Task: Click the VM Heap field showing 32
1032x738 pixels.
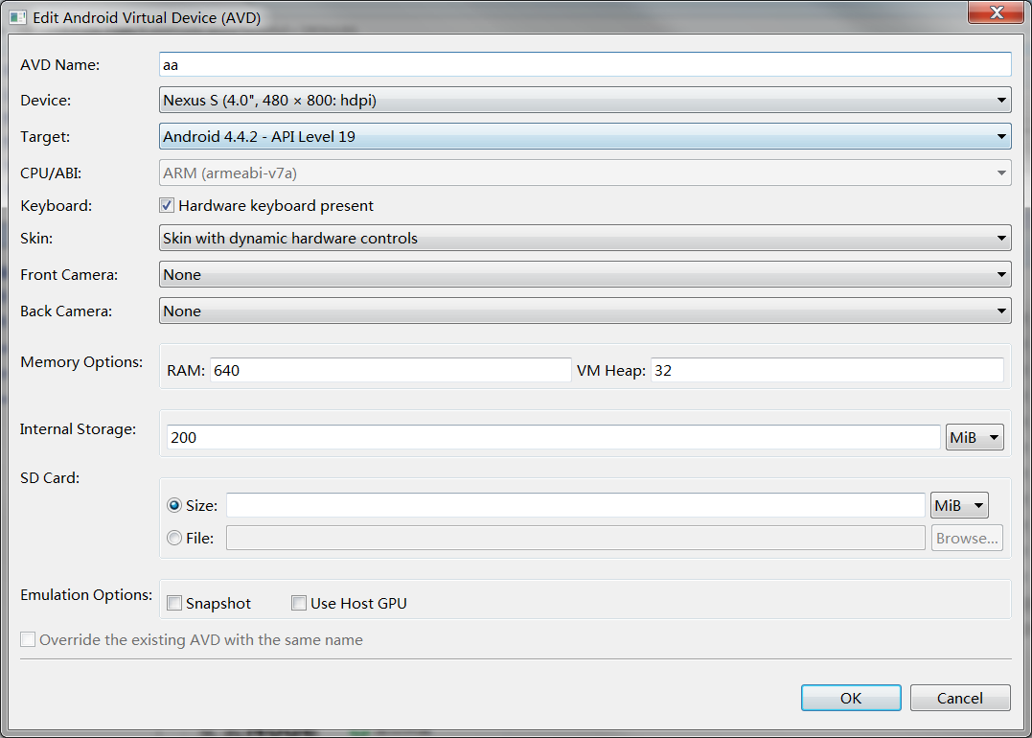Action: [x=827, y=370]
